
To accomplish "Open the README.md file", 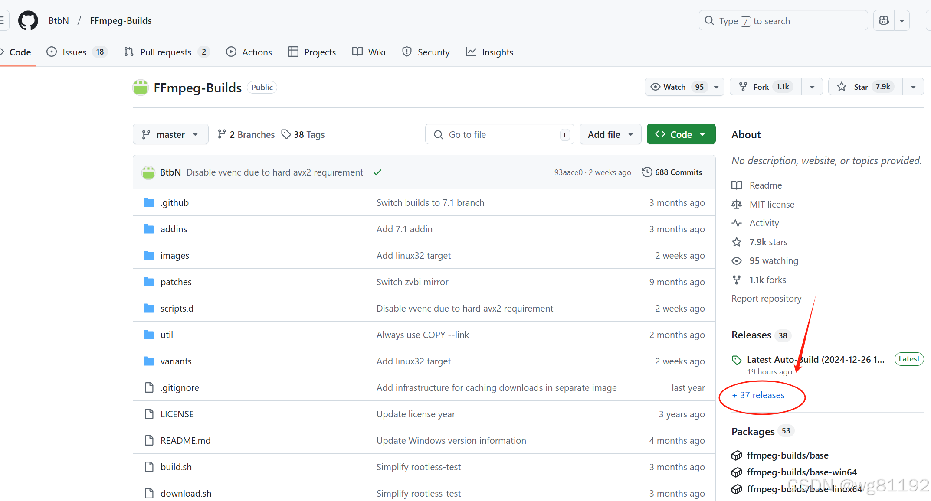I will tap(185, 440).
